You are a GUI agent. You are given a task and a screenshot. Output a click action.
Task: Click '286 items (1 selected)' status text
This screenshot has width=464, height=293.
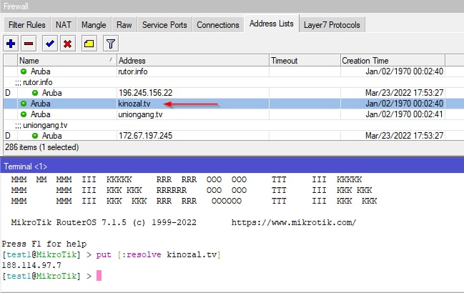click(x=41, y=147)
